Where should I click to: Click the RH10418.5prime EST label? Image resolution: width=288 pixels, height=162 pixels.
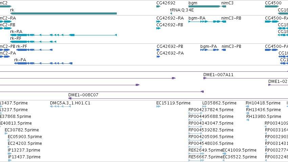[263, 103]
